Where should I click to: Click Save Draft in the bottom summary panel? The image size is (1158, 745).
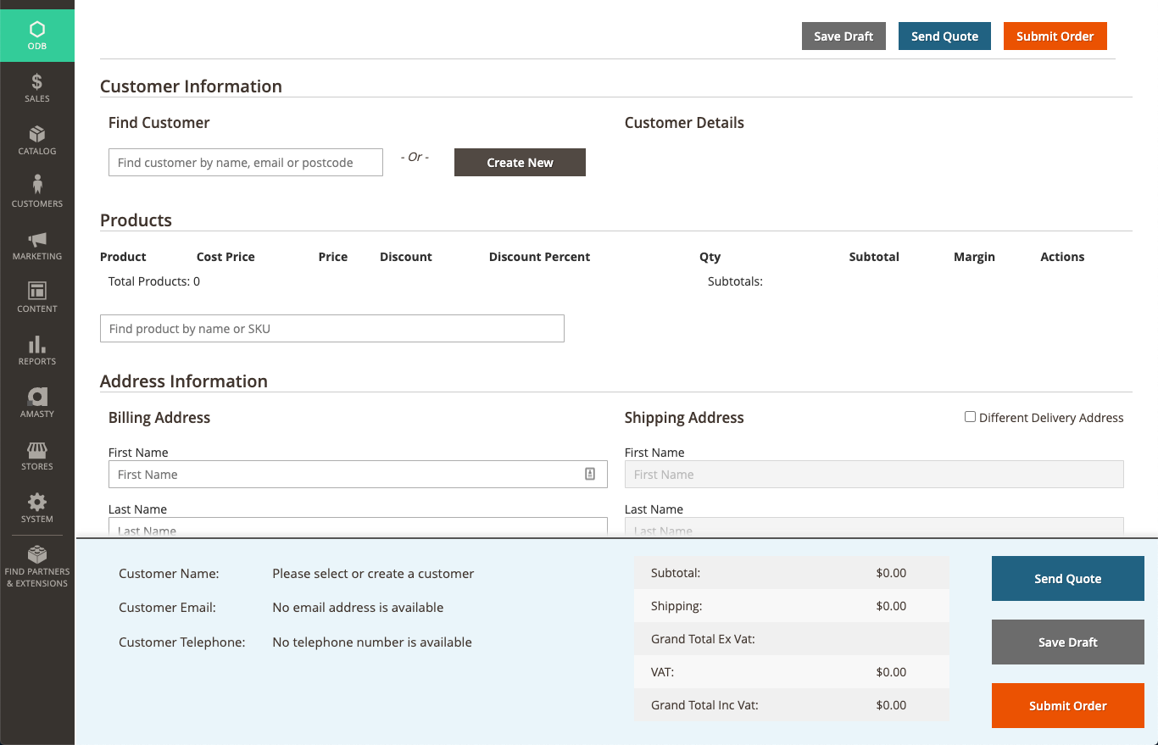(1068, 642)
